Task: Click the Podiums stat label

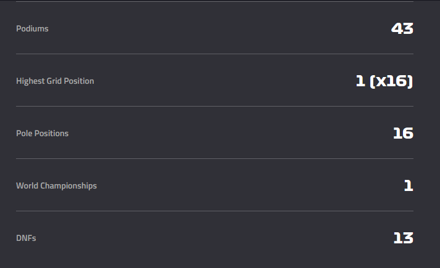Action: [32, 29]
